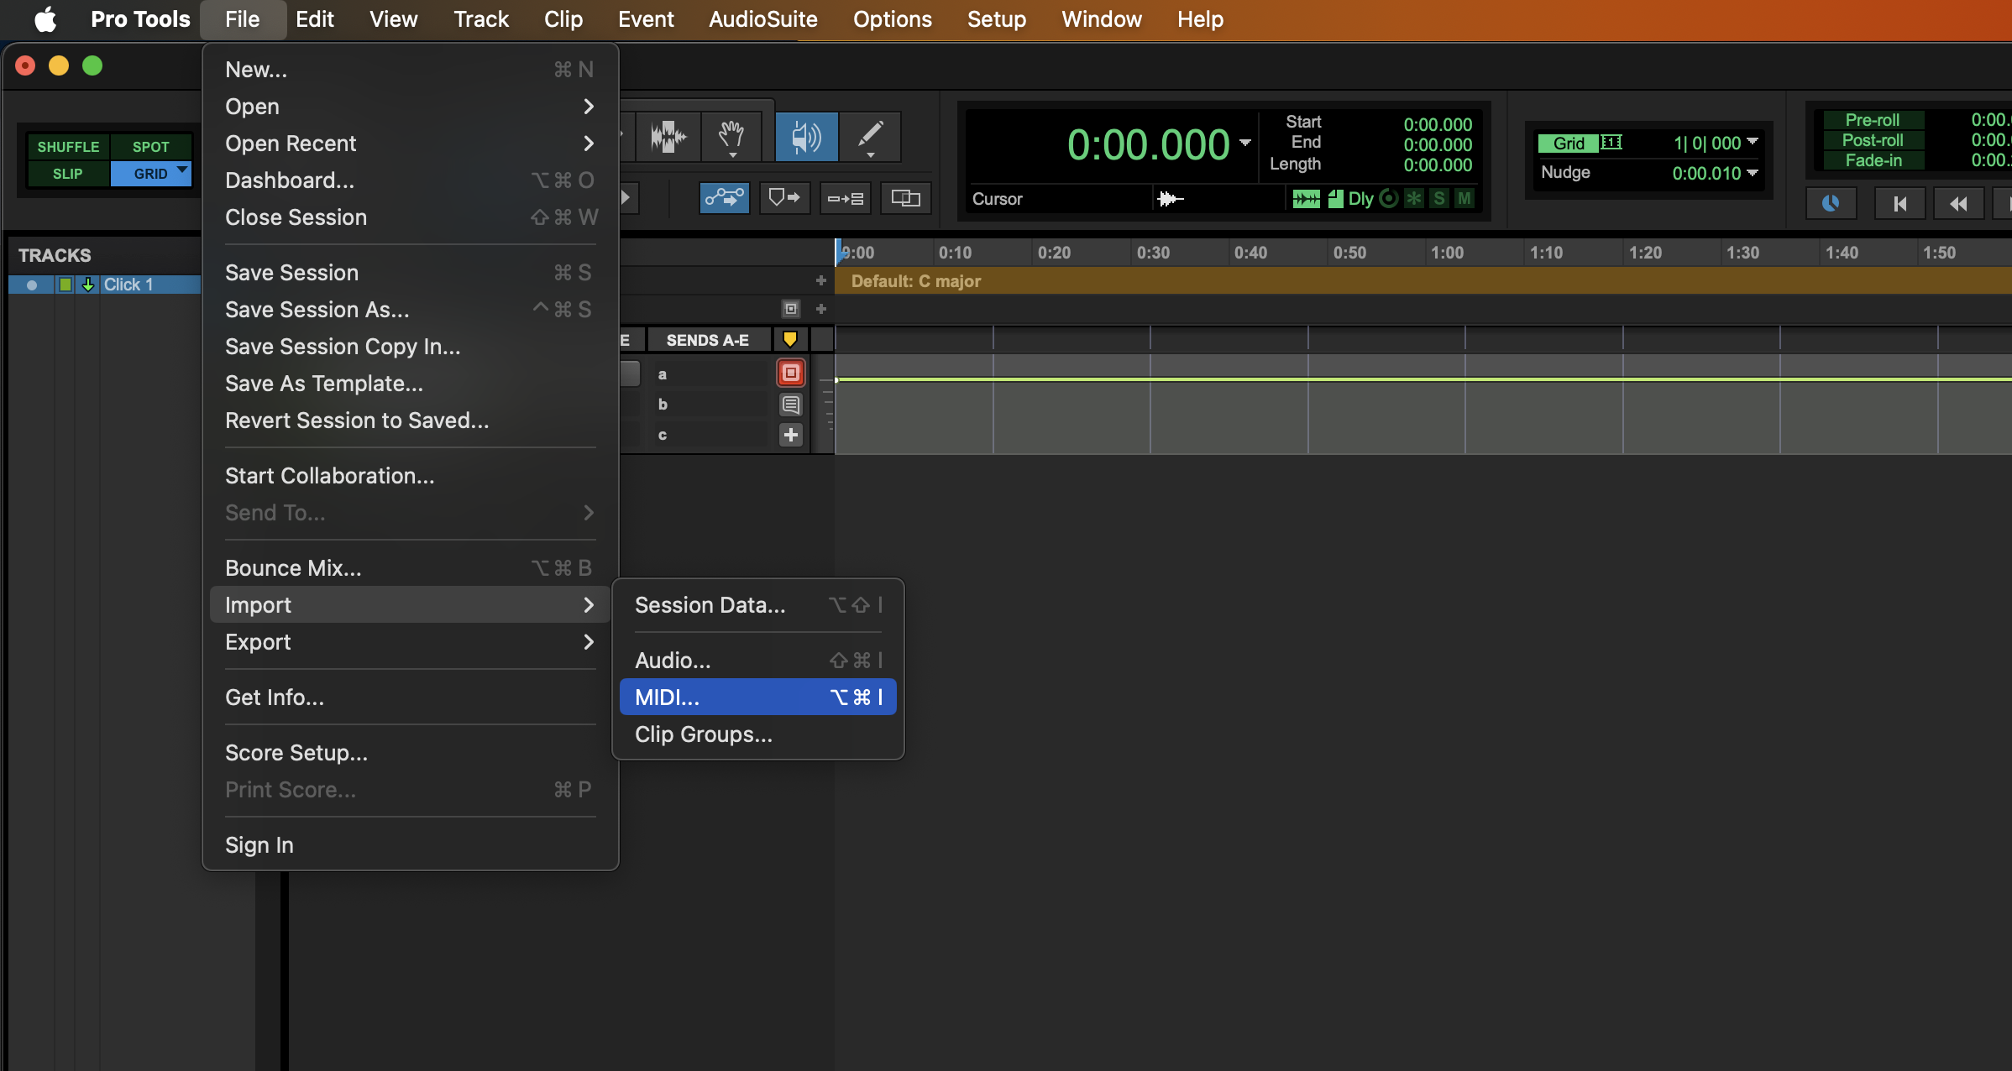Toggle automation follows edit button

point(724,198)
